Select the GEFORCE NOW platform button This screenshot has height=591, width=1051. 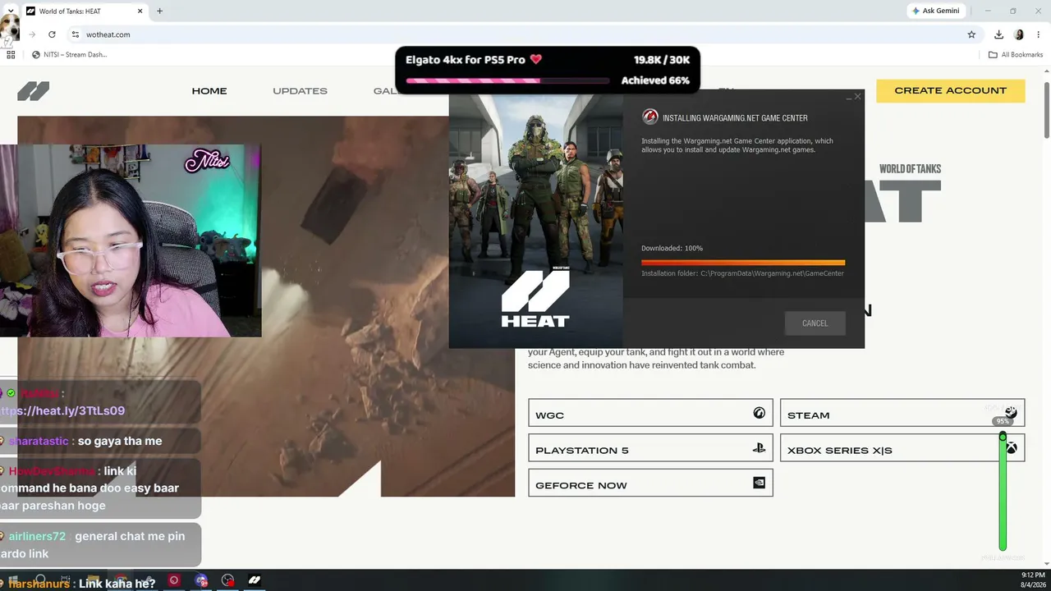(x=650, y=483)
